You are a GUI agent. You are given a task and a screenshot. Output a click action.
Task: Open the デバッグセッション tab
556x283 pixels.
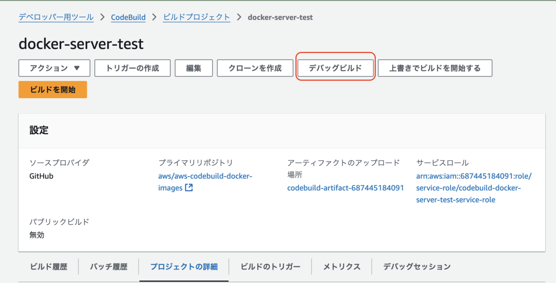(417, 267)
